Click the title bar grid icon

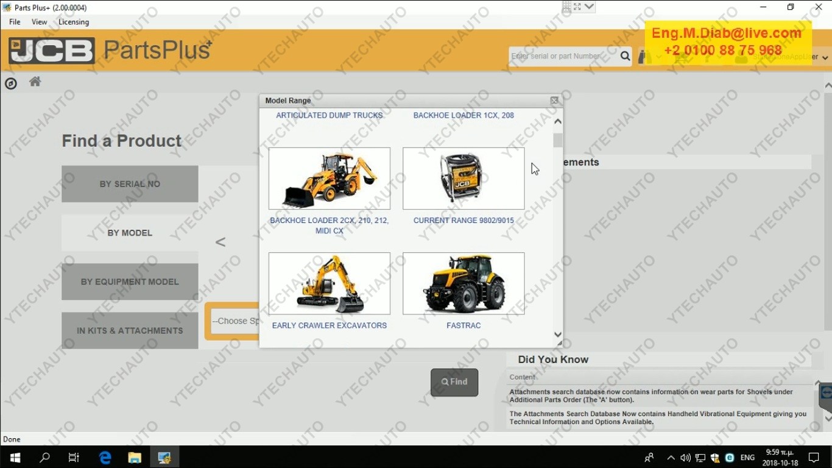[x=567, y=7]
